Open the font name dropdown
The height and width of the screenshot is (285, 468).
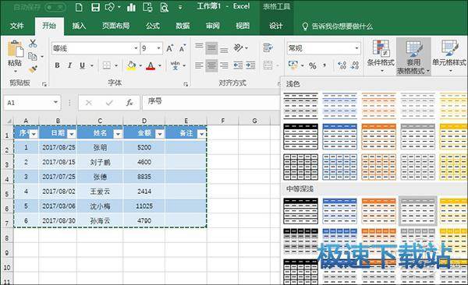136,48
